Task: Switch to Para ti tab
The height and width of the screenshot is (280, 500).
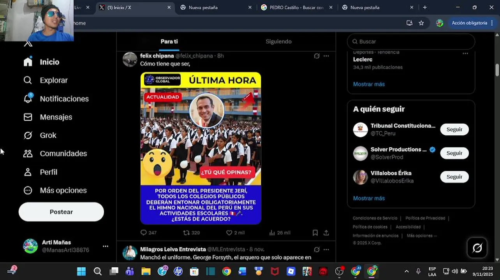Action: point(169,41)
